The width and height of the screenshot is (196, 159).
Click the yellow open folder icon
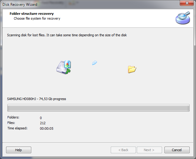132,69
